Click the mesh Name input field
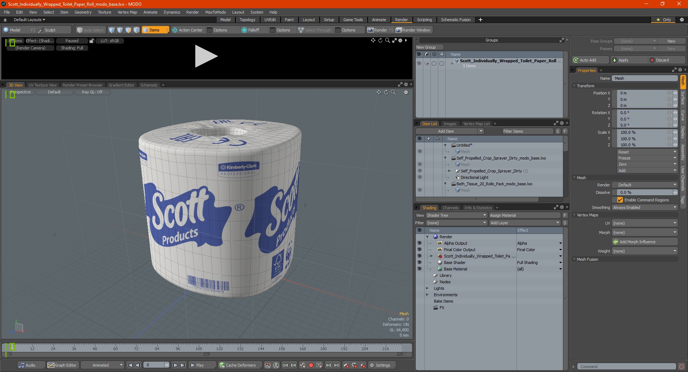 [x=645, y=78]
